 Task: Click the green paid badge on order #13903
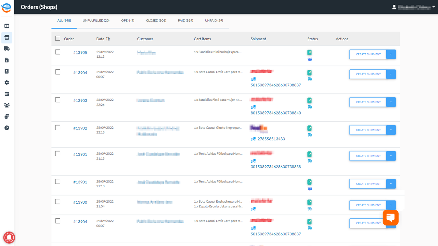point(309,100)
